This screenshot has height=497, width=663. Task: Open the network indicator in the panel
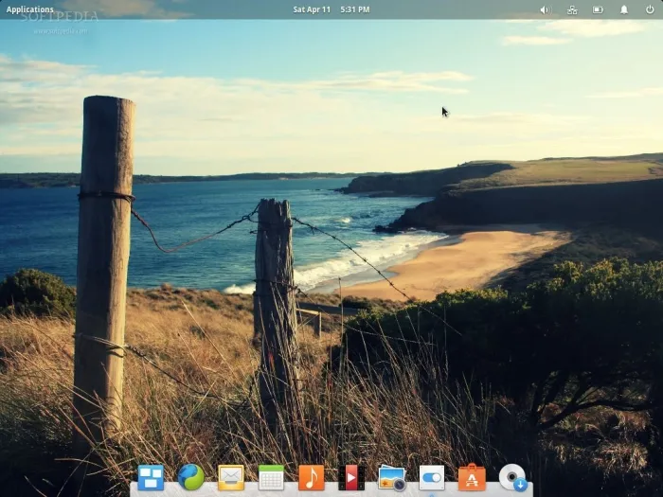[x=571, y=9]
